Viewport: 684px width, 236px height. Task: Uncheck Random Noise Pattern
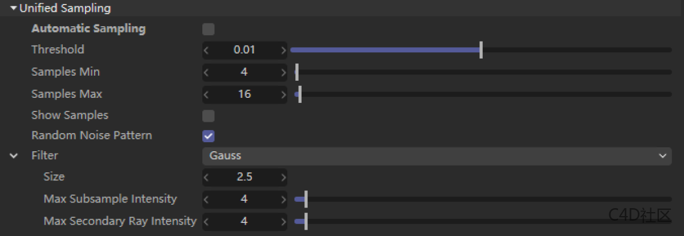pos(209,136)
